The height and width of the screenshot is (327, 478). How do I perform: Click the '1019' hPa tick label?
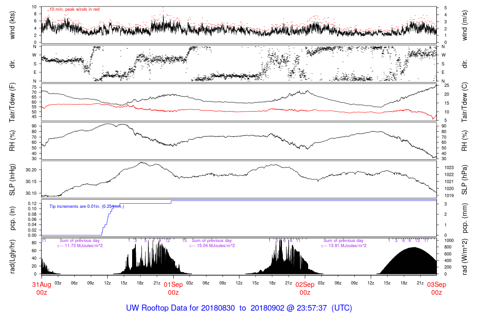[x=449, y=196]
